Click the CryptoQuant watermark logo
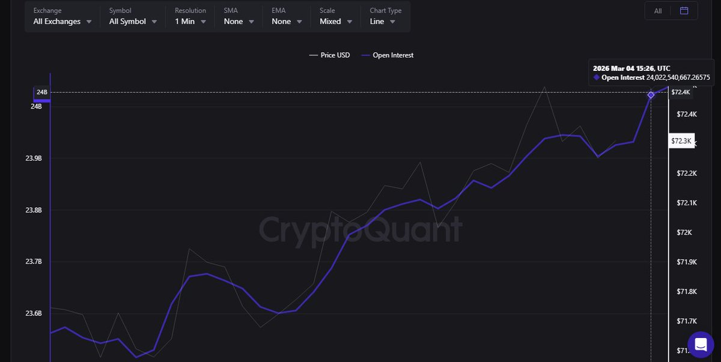This screenshot has width=721, height=362. (x=360, y=229)
